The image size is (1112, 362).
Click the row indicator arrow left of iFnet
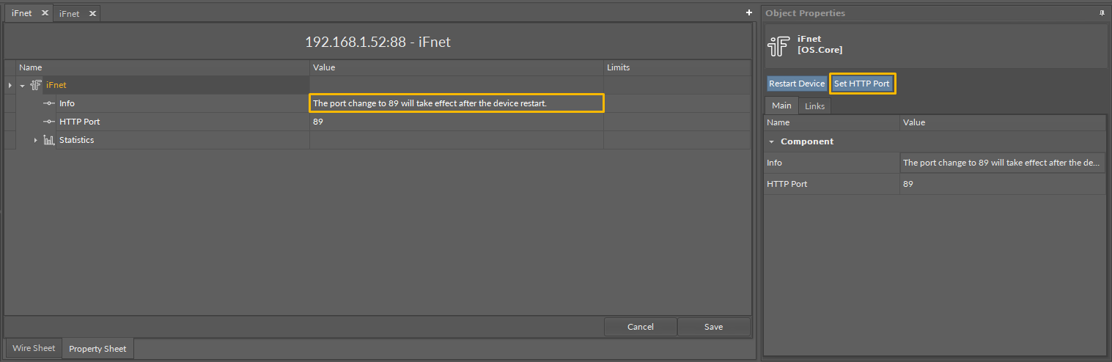pos(10,86)
